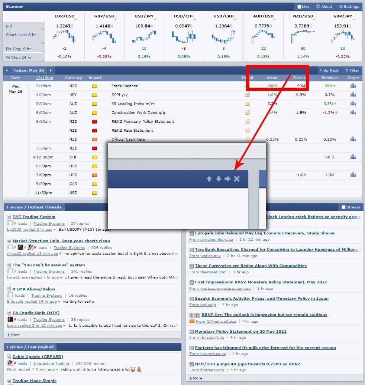This screenshot has width=365, height=385.
Task: Open the detail folder for SPPI y/y
Action: point(247,95)
